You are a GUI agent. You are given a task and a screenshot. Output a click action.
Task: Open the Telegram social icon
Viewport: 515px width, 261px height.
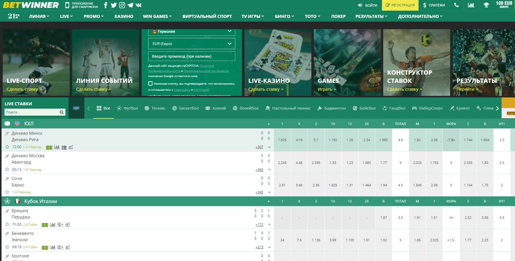130,5
